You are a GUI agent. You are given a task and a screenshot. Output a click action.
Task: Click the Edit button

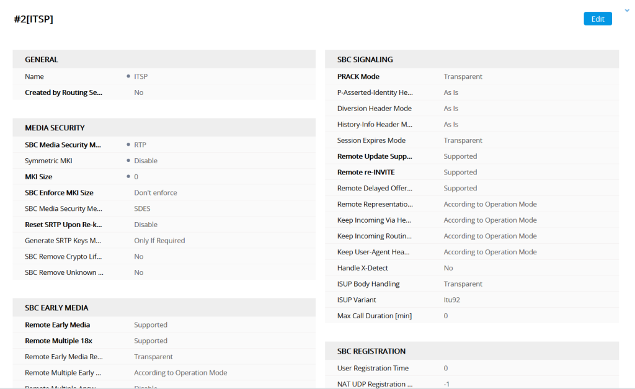[597, 19]
